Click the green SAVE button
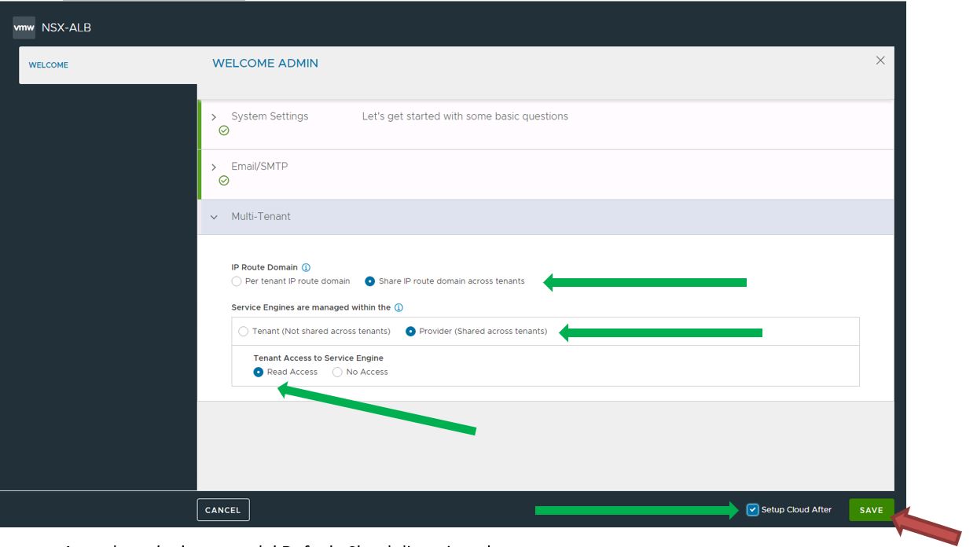Viewport: 977px width, 547px height. tap(871, 510)
